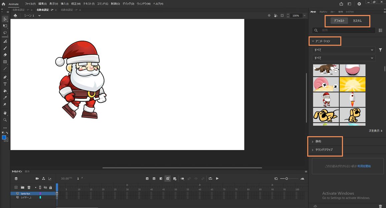Select the Line tool
The height and width of the screenshot is (208, 386).
pos(5,68)
